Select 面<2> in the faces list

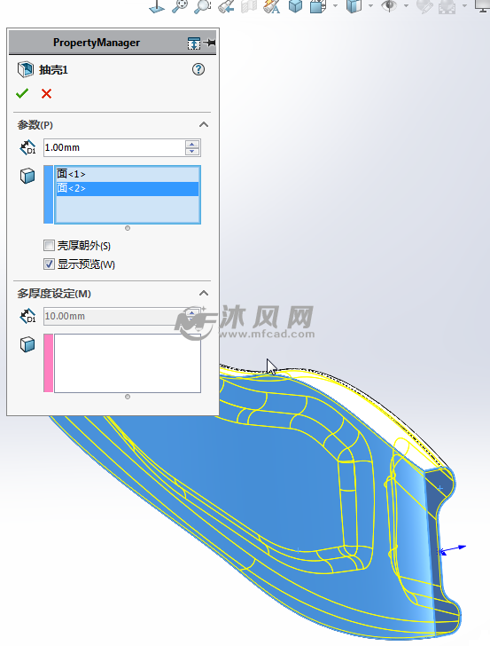(x=127, y=189)
